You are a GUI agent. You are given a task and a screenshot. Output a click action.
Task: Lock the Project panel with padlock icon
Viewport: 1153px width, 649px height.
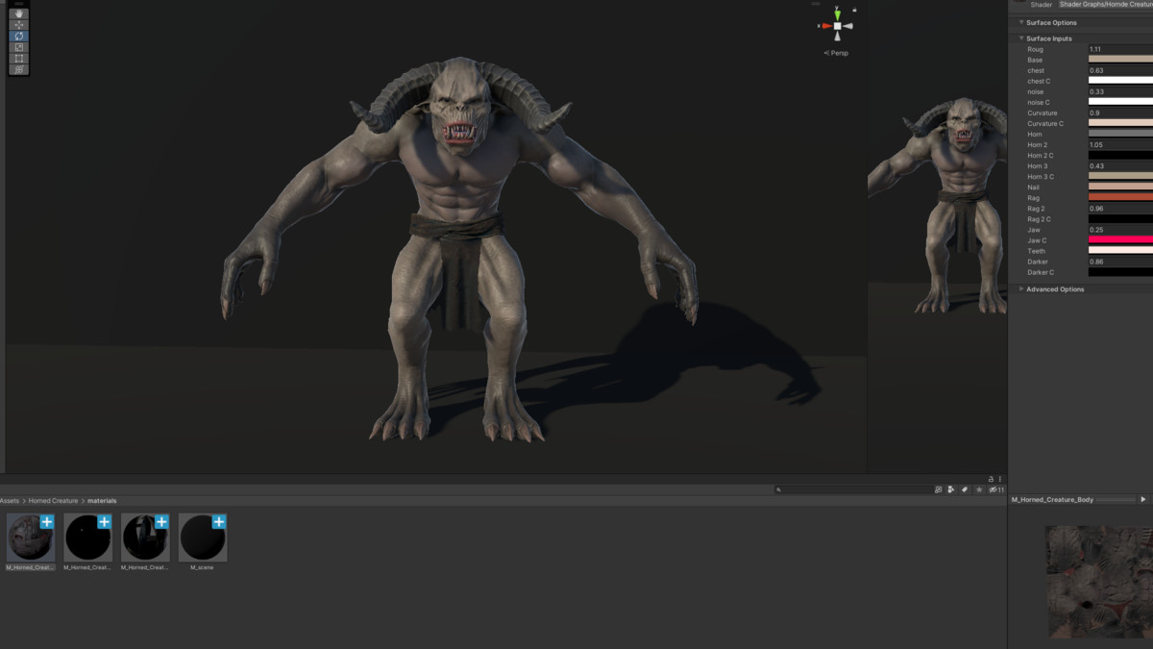991,479
